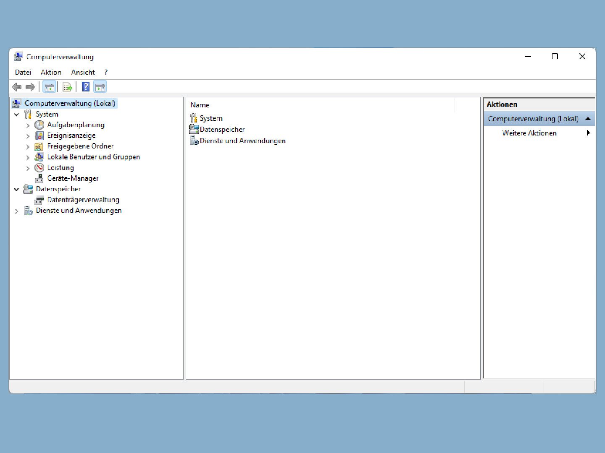Collapse the System tree node

pos(17,114)
